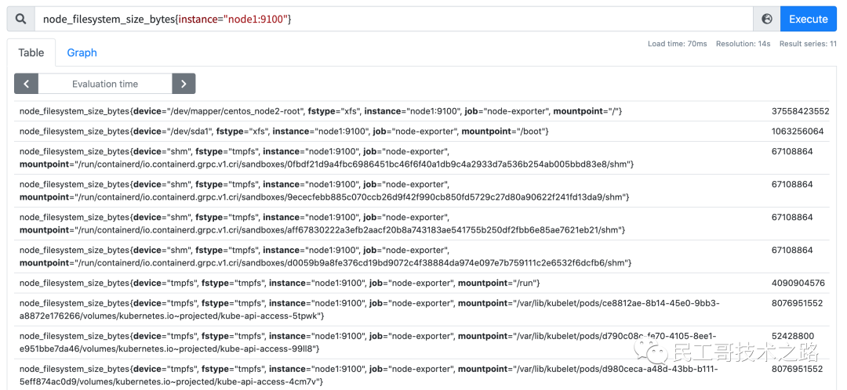
Task: Click the search magnifier icon
Action: (20, 19)
